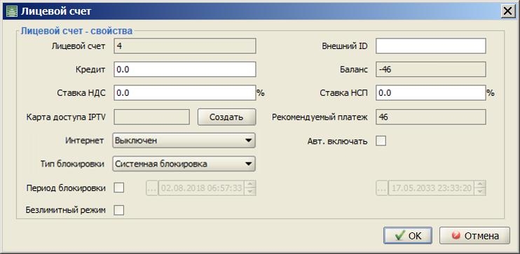
Task: Increase the 02.08.2018 start date value
Action: click(250, 185)
